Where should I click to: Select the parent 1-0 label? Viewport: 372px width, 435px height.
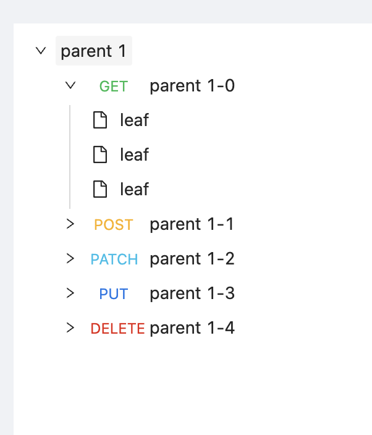pyautogui.click(x=192, y=86)
